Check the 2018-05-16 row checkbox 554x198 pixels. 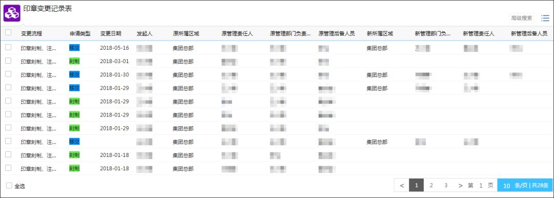click(8, 47)
